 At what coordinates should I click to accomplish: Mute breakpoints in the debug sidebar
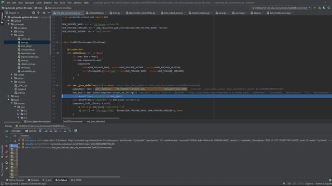pyautogui.click(x=7, y=157)
